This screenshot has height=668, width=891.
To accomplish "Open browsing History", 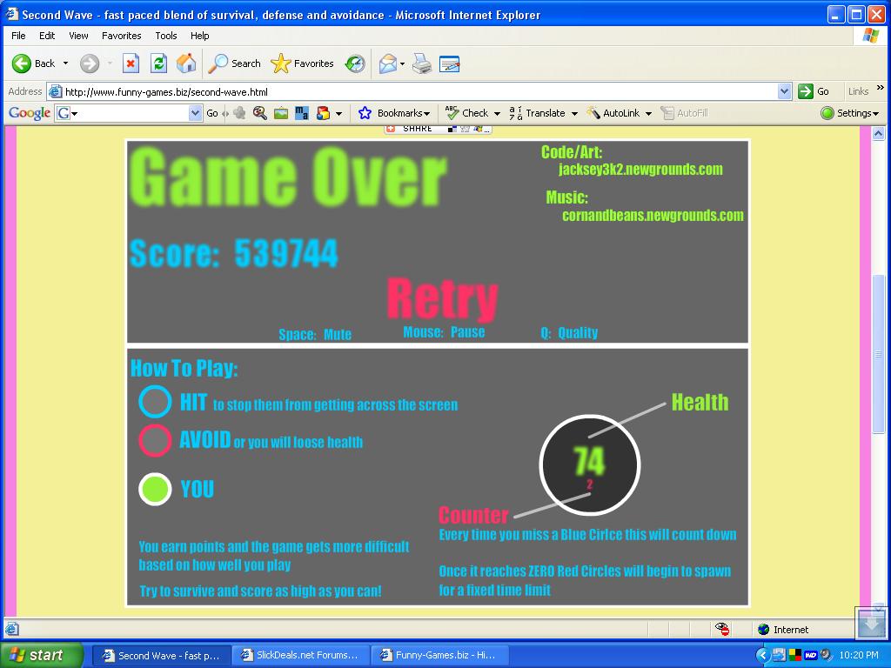I will click(x=354, y=63).
